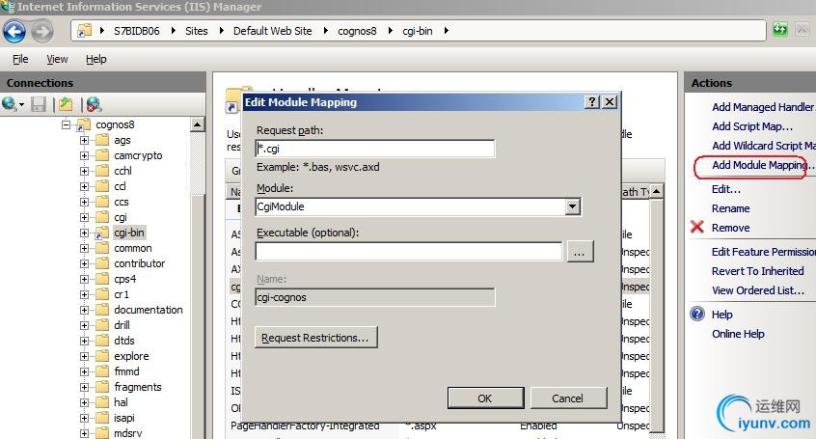Open the View menu
This screenshot has height=439, width=816.
click(x=57, y=59)
